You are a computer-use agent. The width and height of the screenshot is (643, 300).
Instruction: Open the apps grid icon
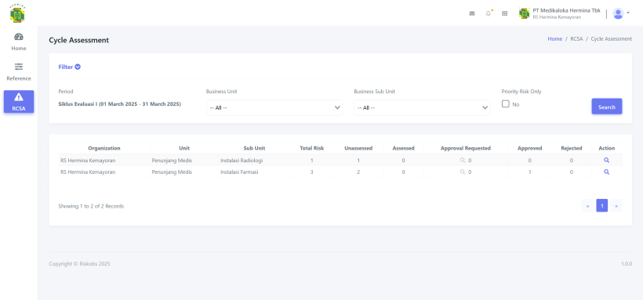click(505, 13)
